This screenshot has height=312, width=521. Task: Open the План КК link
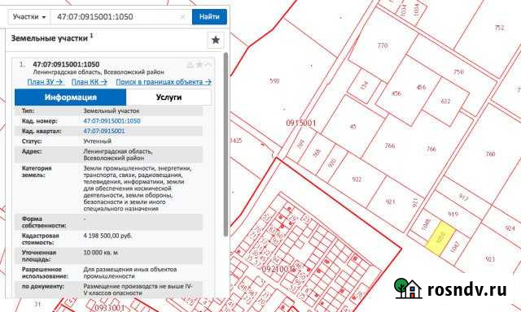[90, 81]
